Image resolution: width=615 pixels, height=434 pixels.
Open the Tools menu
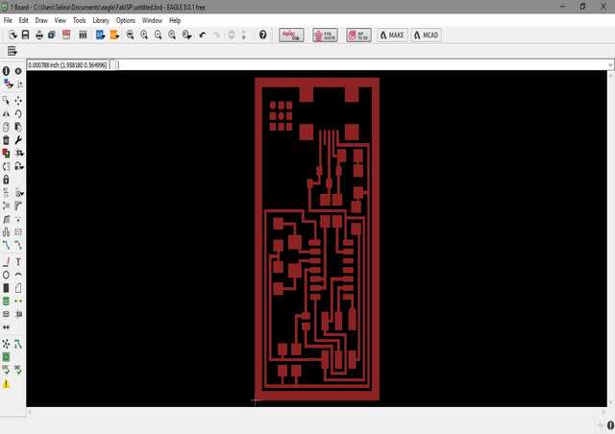(79, 20)
